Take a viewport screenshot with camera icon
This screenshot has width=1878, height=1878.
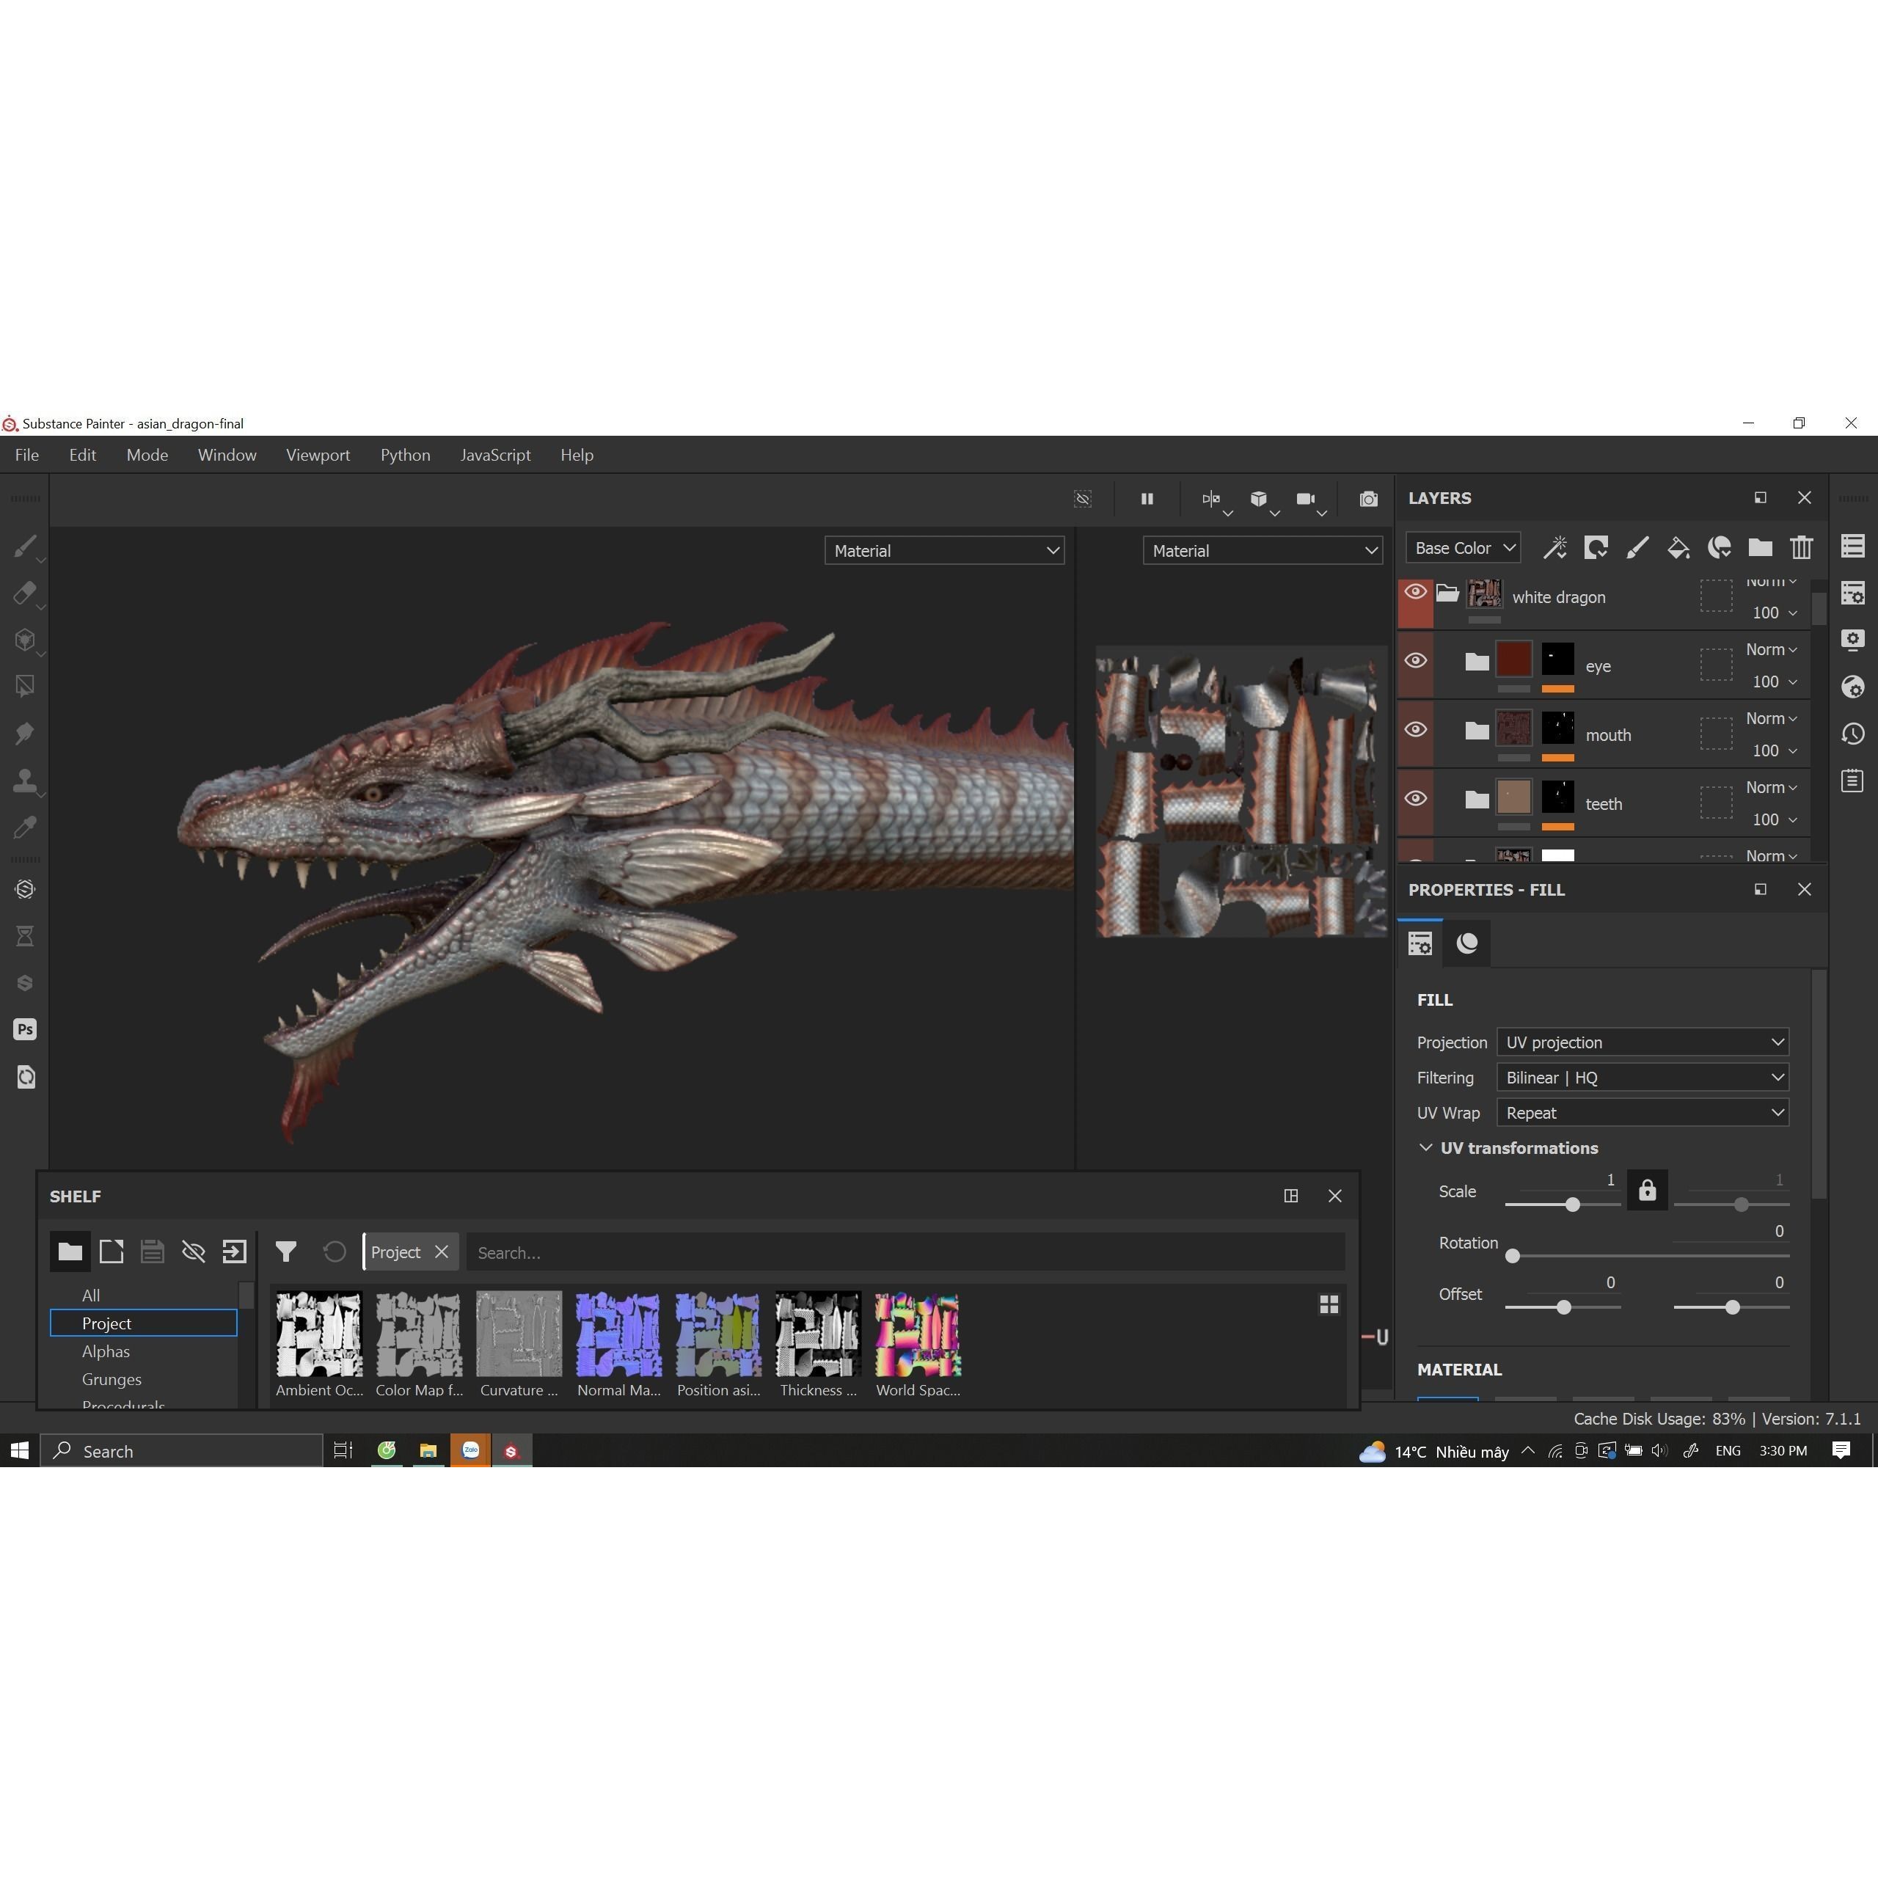tap(1367, 499)
